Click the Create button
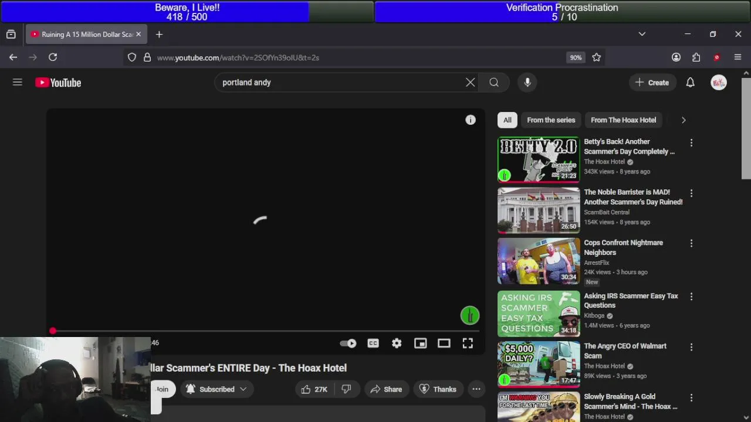 point(652,83)
